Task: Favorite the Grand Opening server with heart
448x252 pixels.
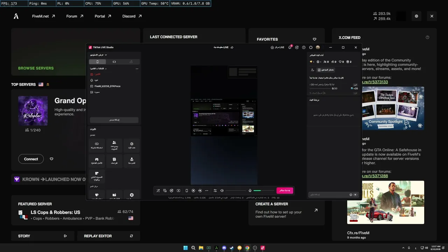Action: 51,159
